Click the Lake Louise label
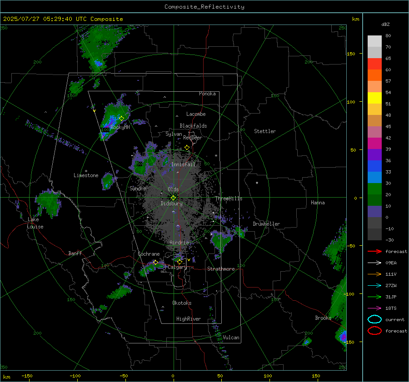 (x=35, y=223)
